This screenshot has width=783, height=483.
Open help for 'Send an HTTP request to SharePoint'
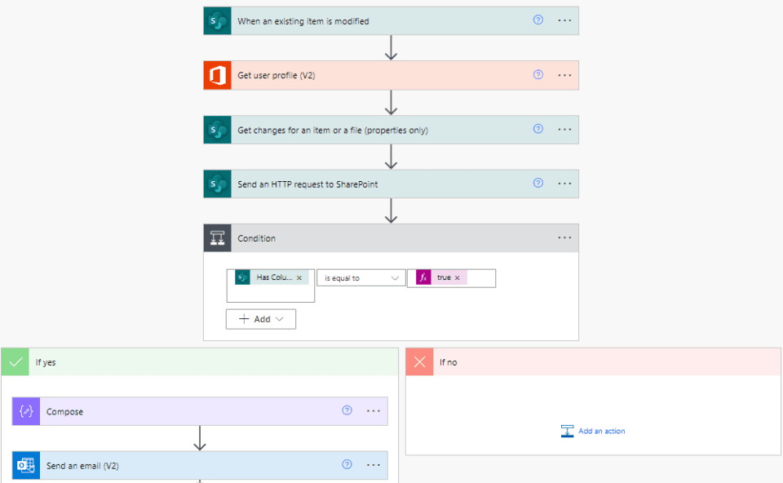[537, 183]
